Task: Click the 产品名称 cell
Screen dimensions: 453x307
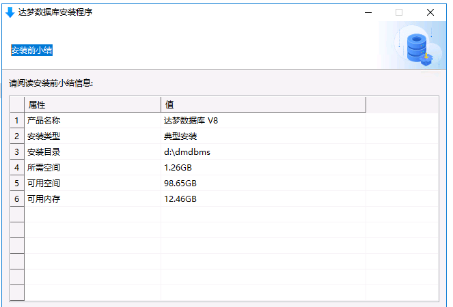Action: pyautogui.click(x=92, y=120)
